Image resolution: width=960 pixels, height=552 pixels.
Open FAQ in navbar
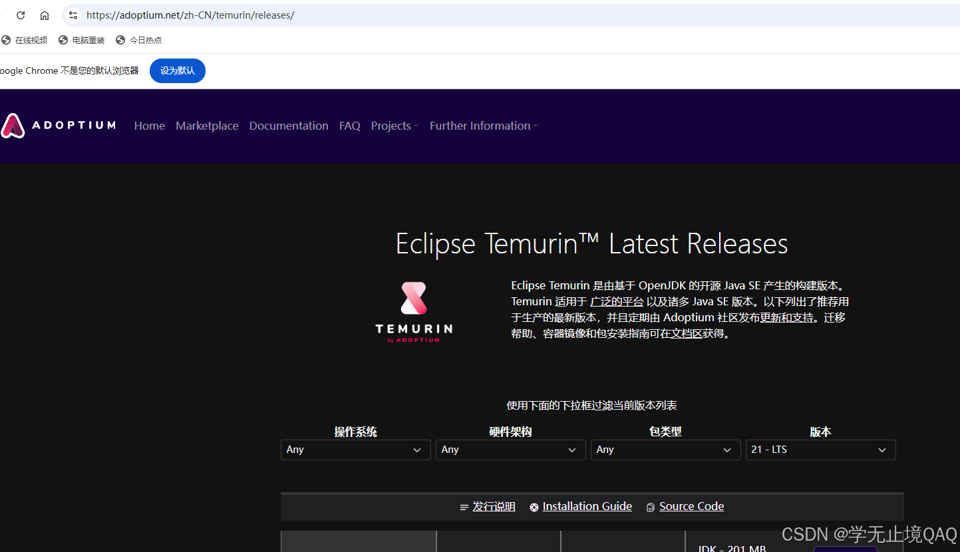(350, 126)
